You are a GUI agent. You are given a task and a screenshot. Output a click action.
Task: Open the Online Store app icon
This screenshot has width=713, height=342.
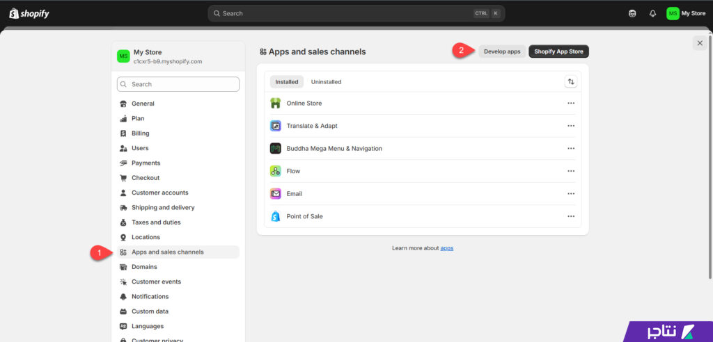pos(276,103)
